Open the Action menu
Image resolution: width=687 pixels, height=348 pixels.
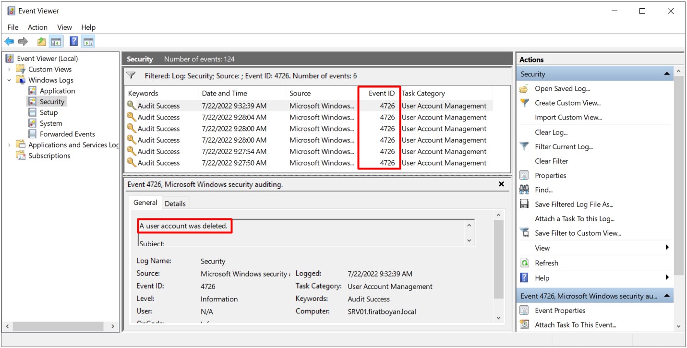(37, 27)
